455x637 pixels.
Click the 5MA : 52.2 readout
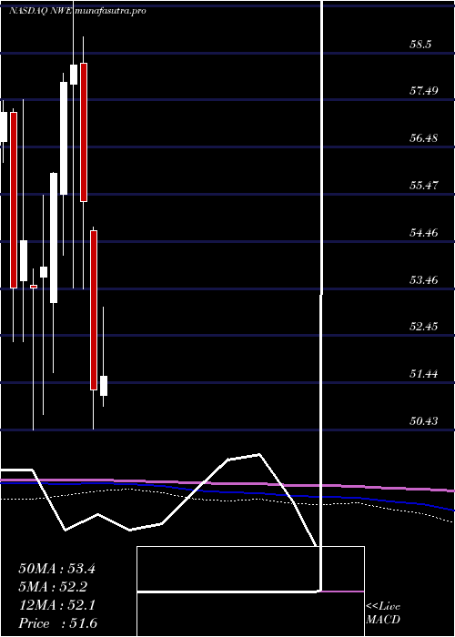(x=53, y=587)
